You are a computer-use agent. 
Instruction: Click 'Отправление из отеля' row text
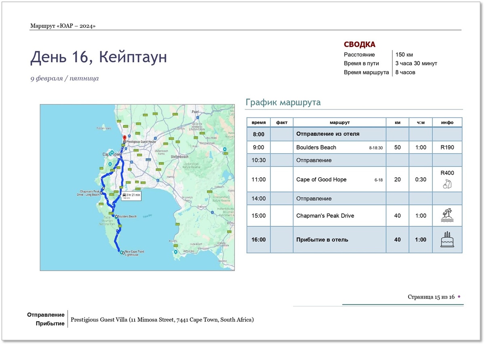328,134
